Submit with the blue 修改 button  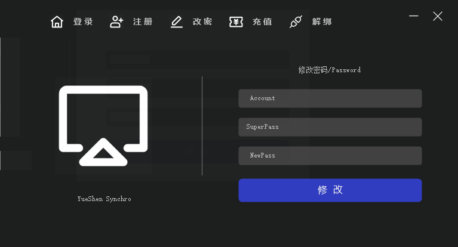click(330, 190)
